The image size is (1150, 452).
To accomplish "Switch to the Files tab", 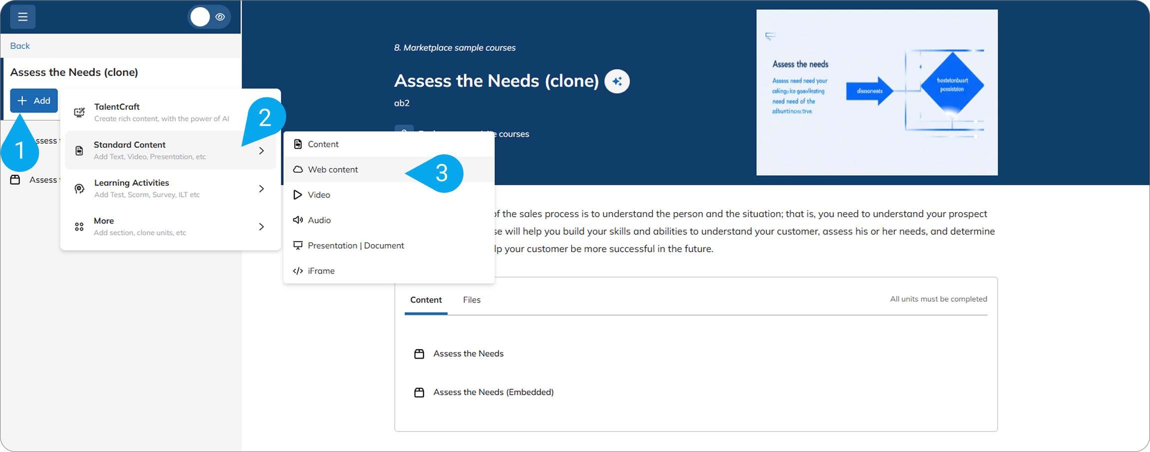I will coord(472,300).
